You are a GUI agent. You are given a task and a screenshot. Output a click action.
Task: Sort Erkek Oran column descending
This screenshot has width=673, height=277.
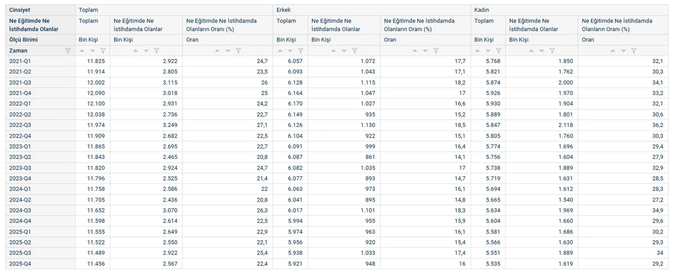coord(425,51)
